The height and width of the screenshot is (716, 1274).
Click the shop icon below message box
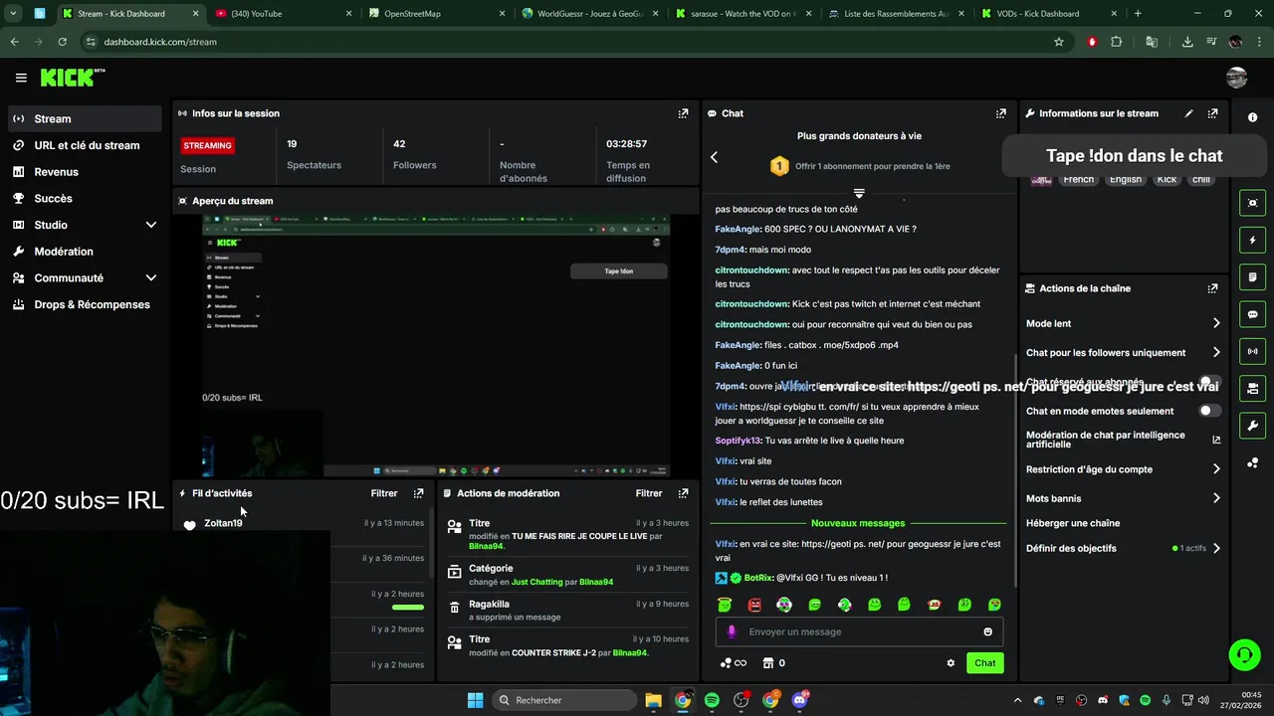(767, 663)
